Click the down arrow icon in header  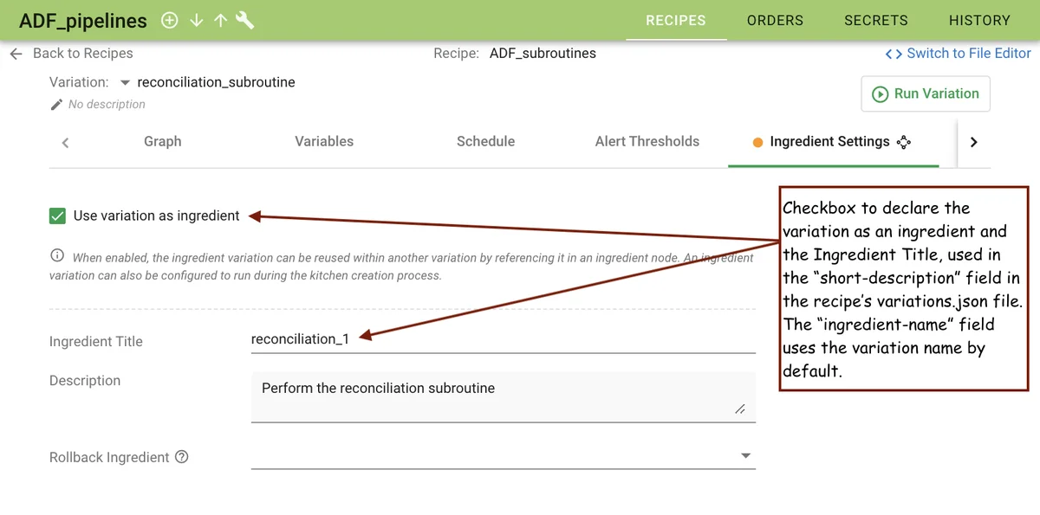click(x=197, y=21)
